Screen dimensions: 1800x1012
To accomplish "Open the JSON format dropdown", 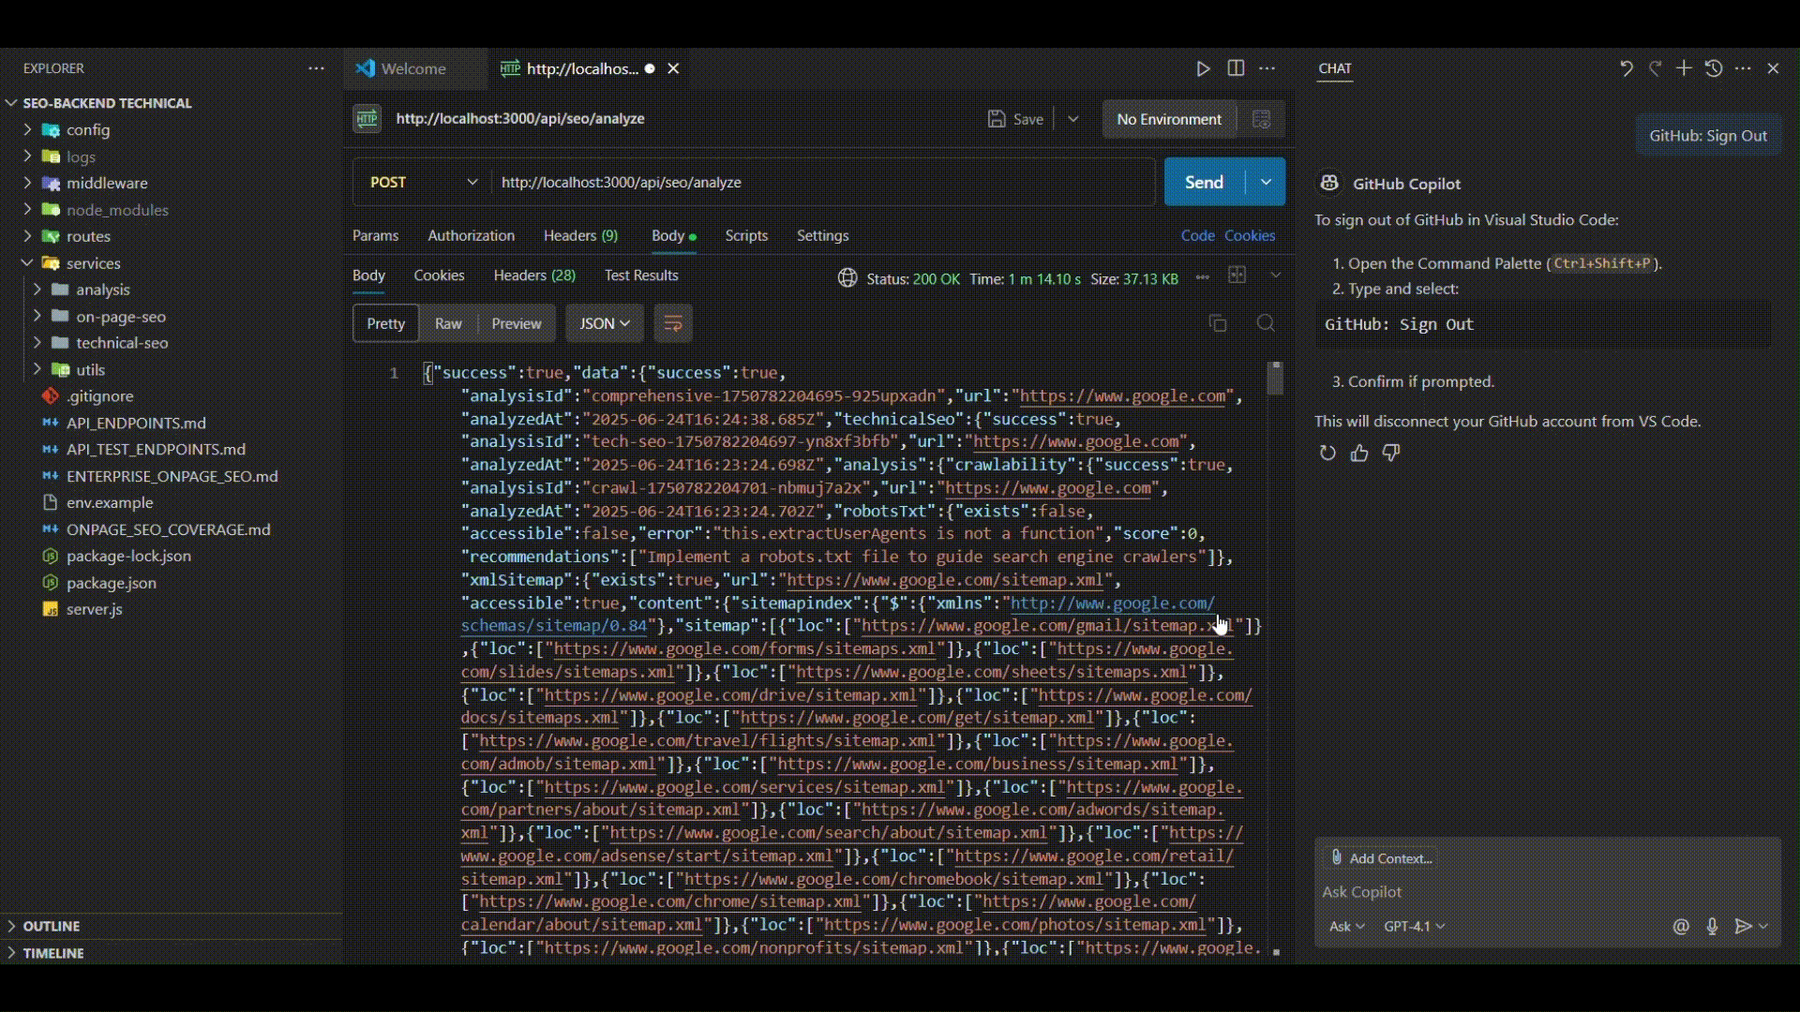I will pos(605,323).
